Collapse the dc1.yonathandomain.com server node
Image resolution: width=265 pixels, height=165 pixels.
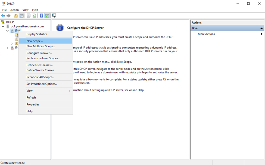tap(3, 27)
